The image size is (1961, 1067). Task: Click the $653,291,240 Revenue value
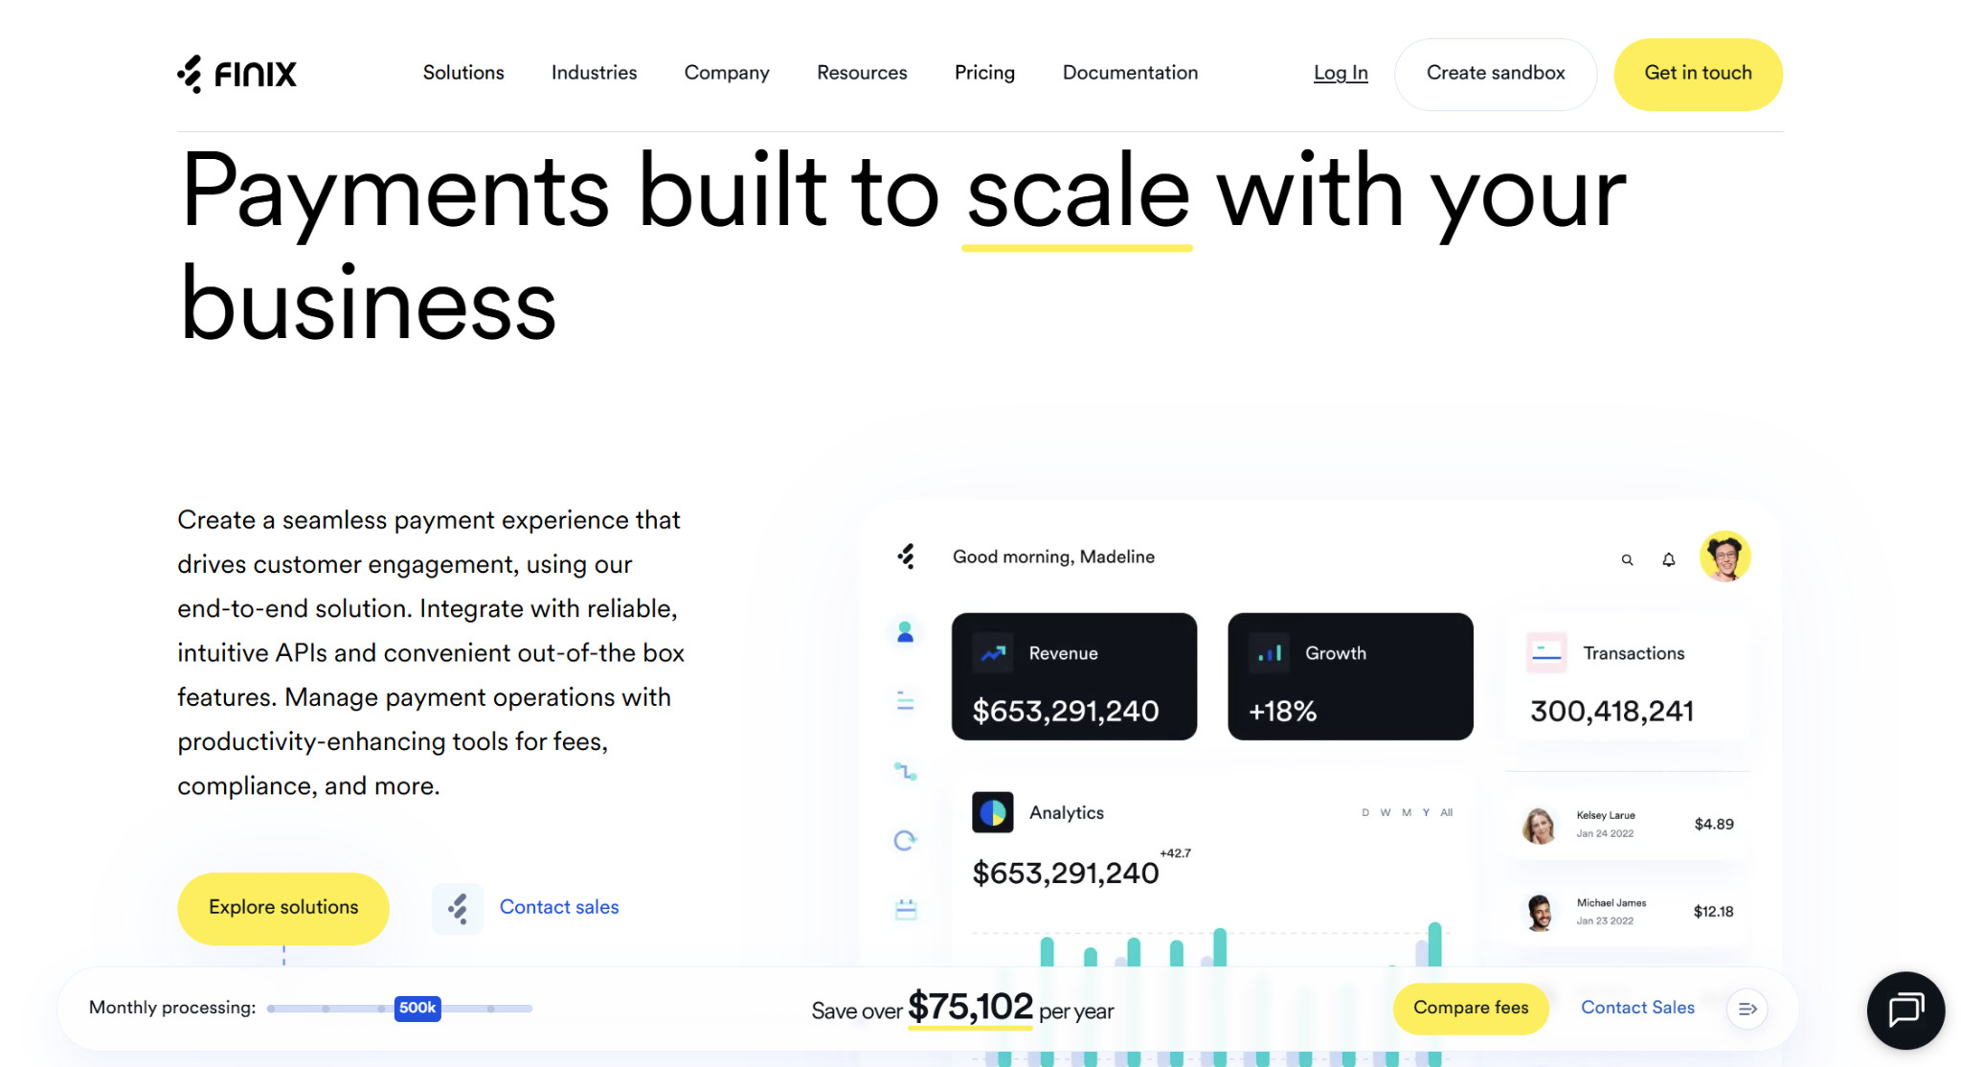(1066, 711)
